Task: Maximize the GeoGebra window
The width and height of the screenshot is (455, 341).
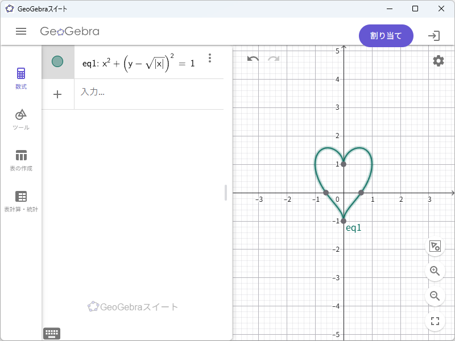Action: pyautogui.click(x=415, y=9)
